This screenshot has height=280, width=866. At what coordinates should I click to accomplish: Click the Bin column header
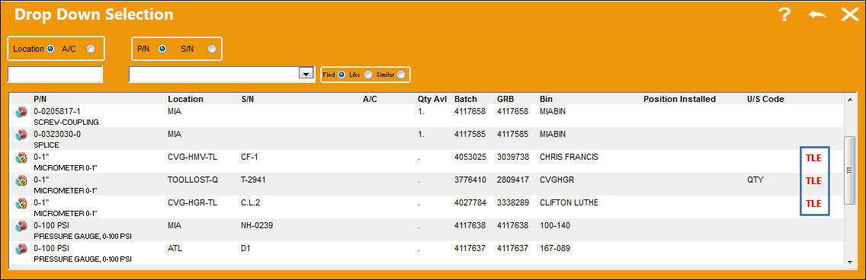point(546,99)
